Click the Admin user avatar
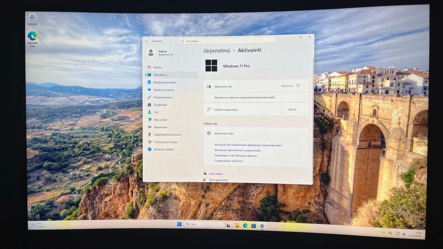This screenshot has width=443, height=249. [x=151, y=53]
